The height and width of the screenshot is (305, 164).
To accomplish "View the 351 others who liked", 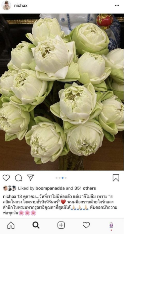I will [85, 188].
